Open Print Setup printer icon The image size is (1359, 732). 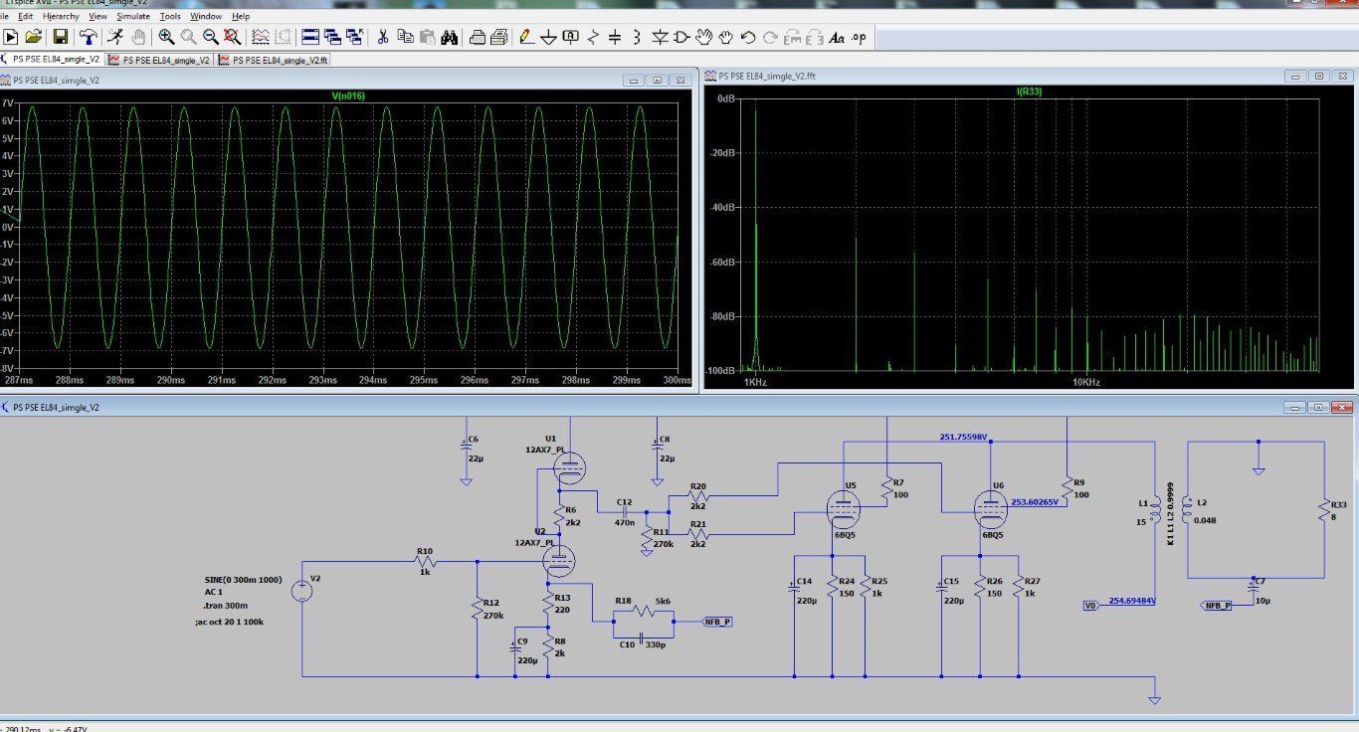(477, 37)
